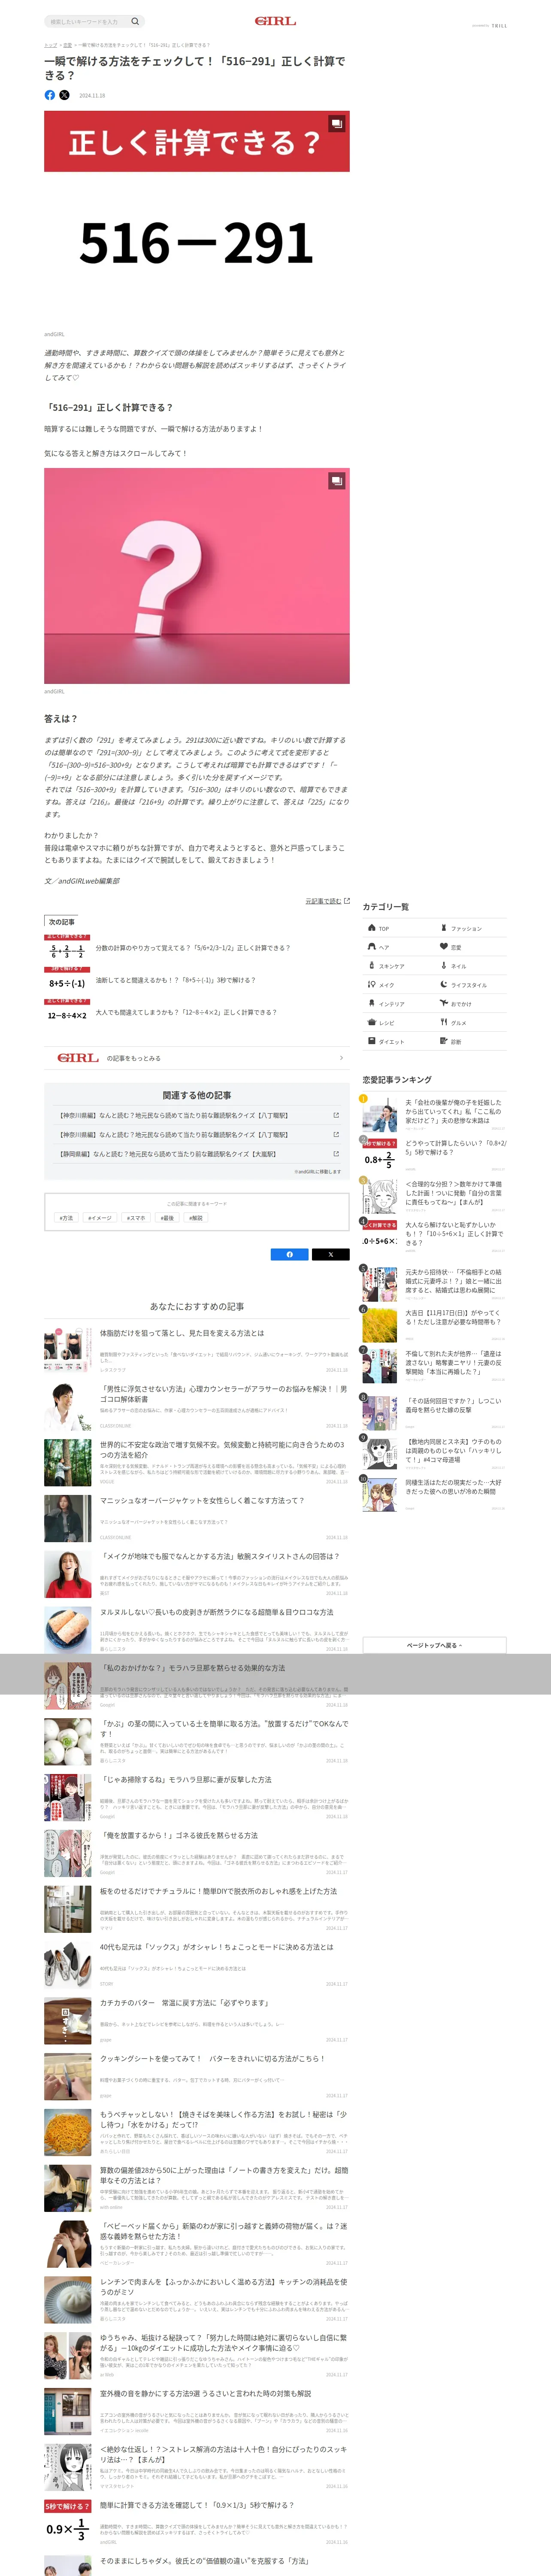Open article 0.9×1/3 5秒で解ける
551x2576 pixels.
(x=197, y=2523)
